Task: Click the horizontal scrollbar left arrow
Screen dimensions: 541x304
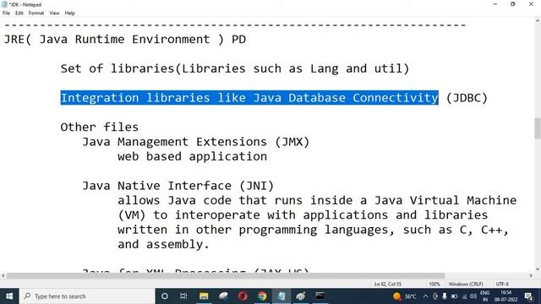Action: 3,275
